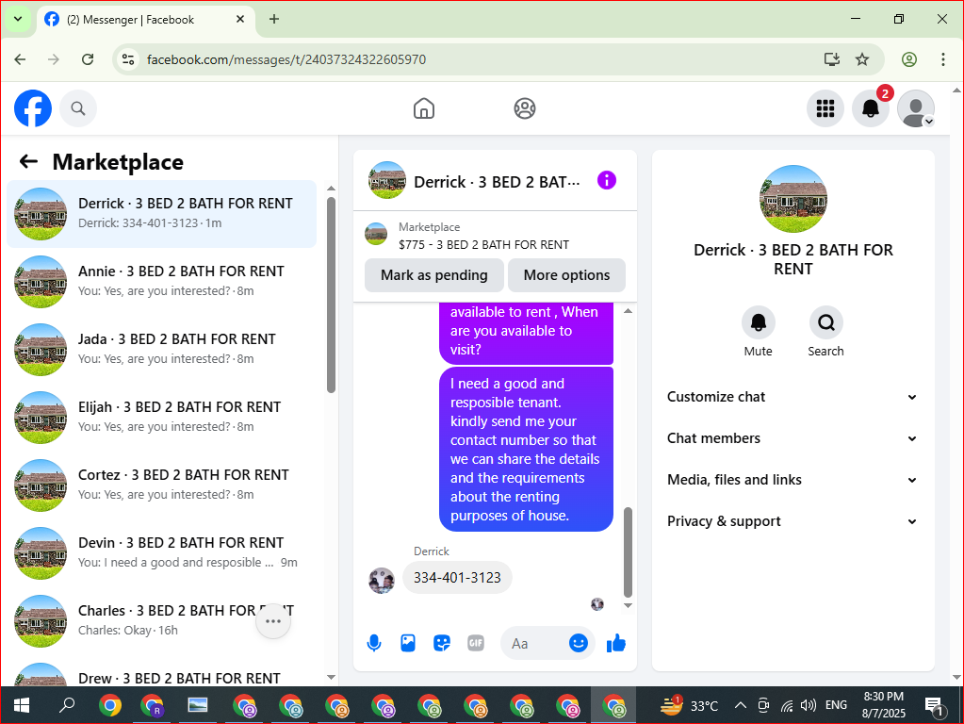Show hidden system tray icons chevron
This screenshot has width=964, height=724.
tap(741, 705)
